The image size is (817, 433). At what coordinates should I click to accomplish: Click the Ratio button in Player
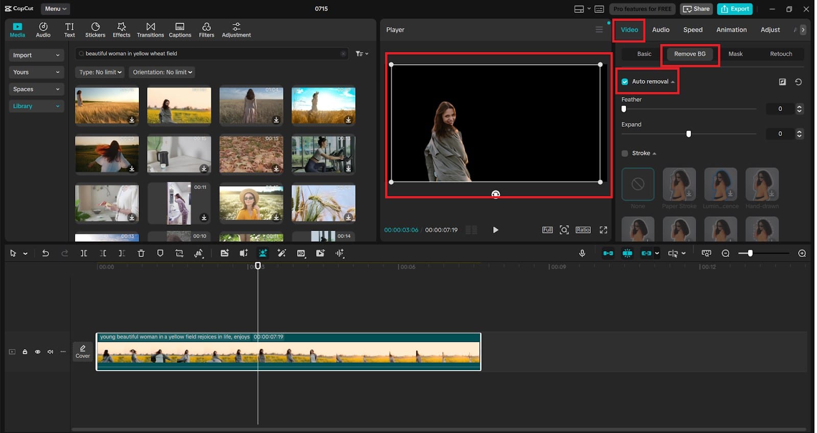pos(583,230)
